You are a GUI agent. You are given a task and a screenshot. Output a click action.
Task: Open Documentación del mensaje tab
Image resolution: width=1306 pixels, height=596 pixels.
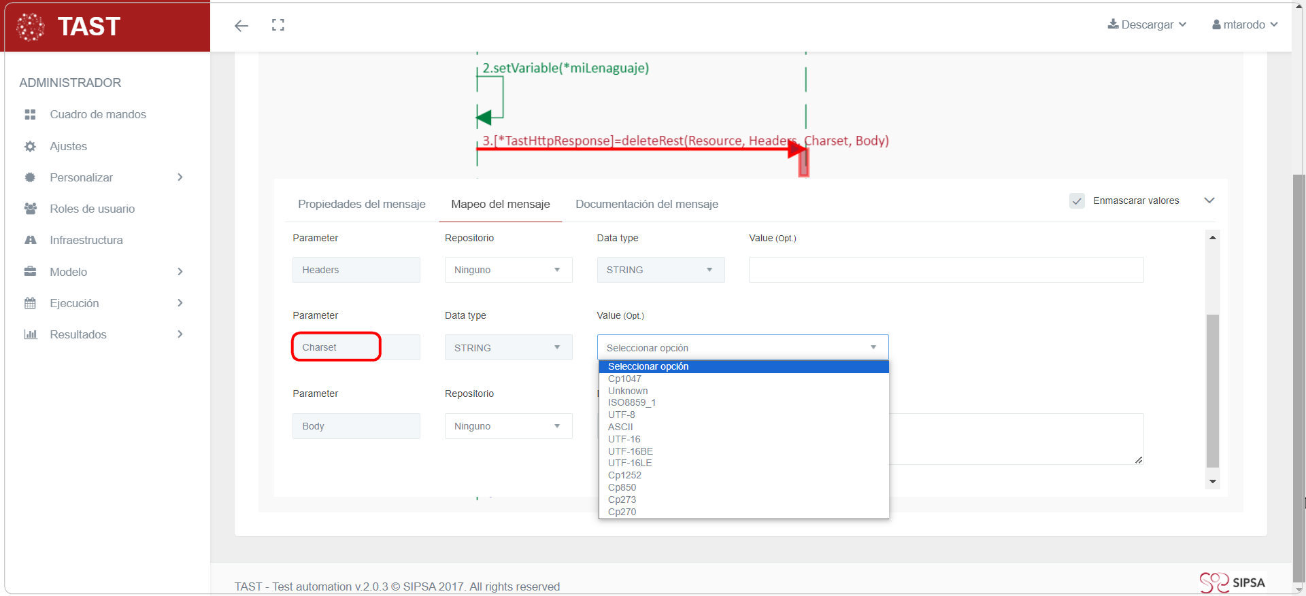pyautogui.click(x=646, y=204)
